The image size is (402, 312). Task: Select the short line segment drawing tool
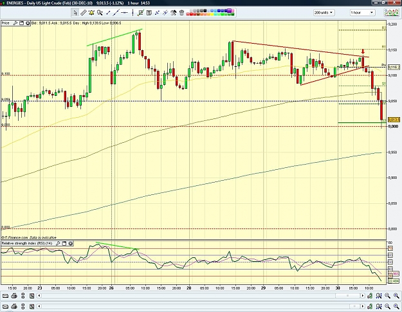point(108,13)
